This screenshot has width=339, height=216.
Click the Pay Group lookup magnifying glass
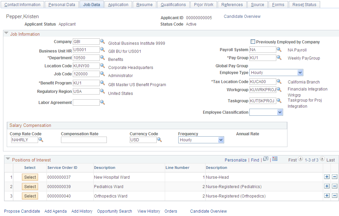pos(279,58)
